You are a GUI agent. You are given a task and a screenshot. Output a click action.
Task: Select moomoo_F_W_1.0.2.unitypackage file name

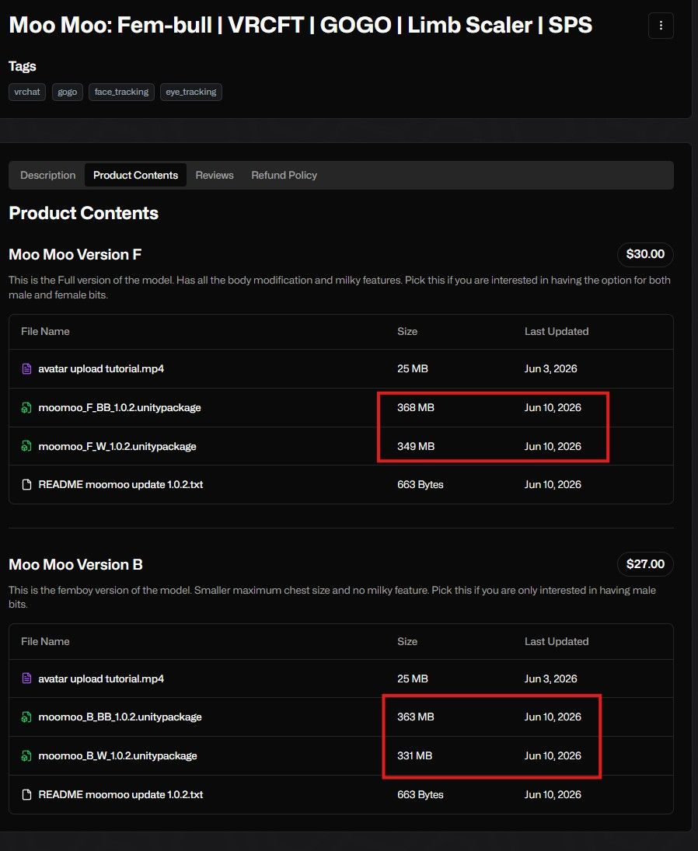click(x=117, y=446)
